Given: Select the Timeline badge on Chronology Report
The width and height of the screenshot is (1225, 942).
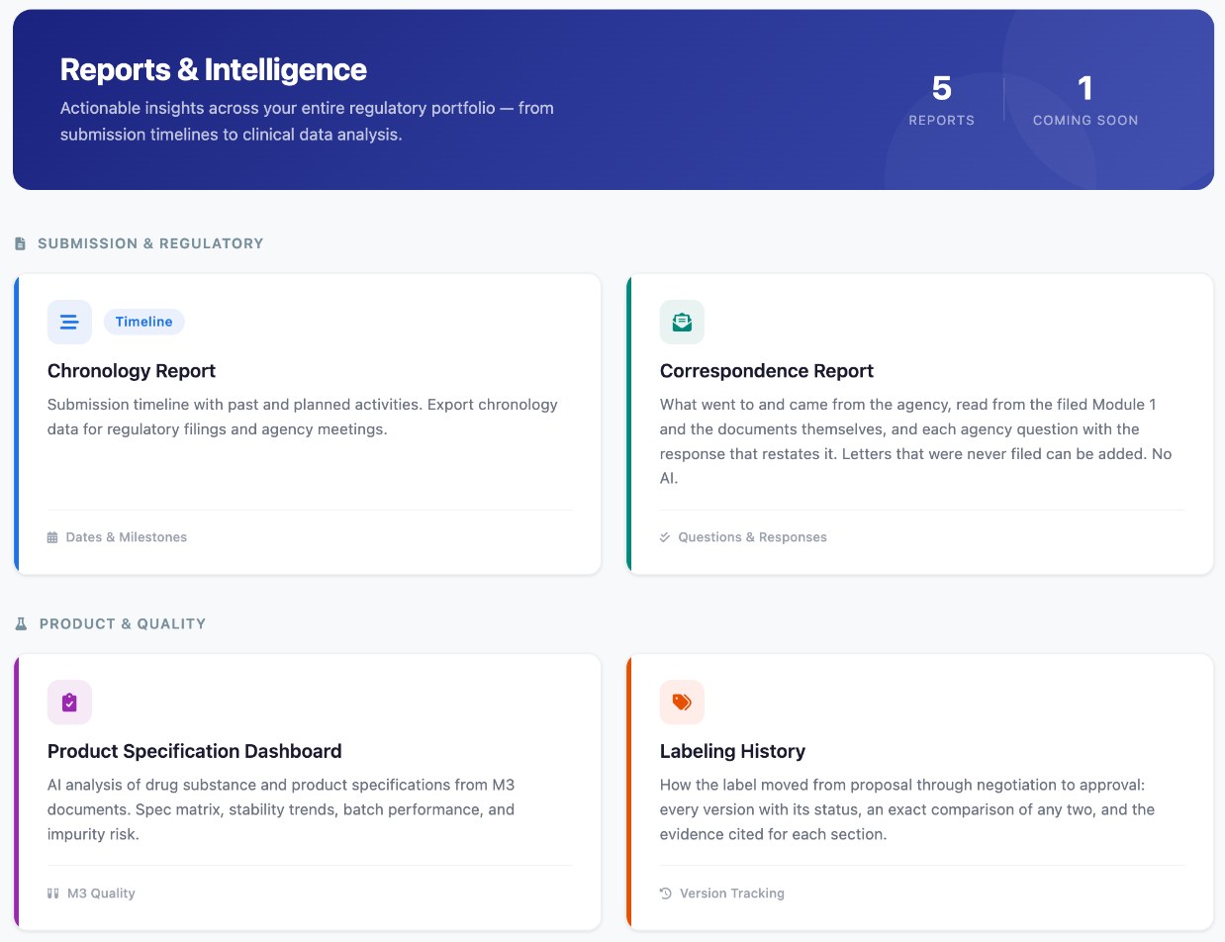Looking at the screenshot, I should [x=144, y=322].
